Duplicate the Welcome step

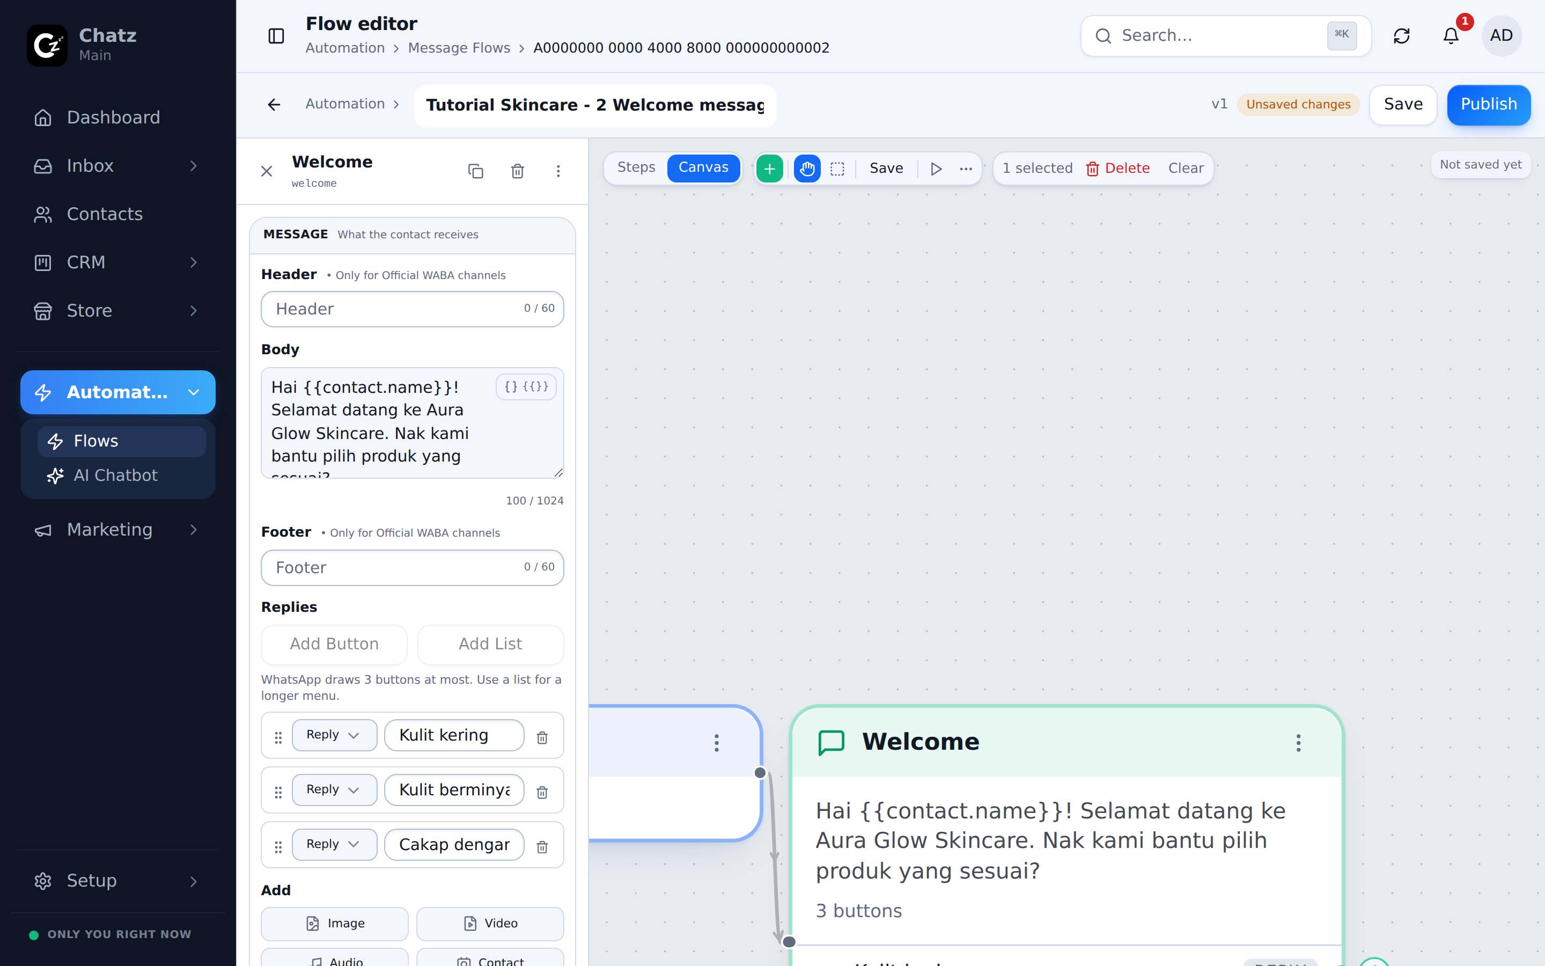tap(476, 171)
